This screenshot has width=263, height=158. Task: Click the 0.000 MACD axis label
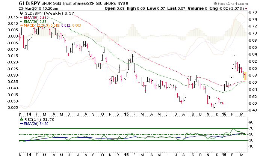coord(13,36)
